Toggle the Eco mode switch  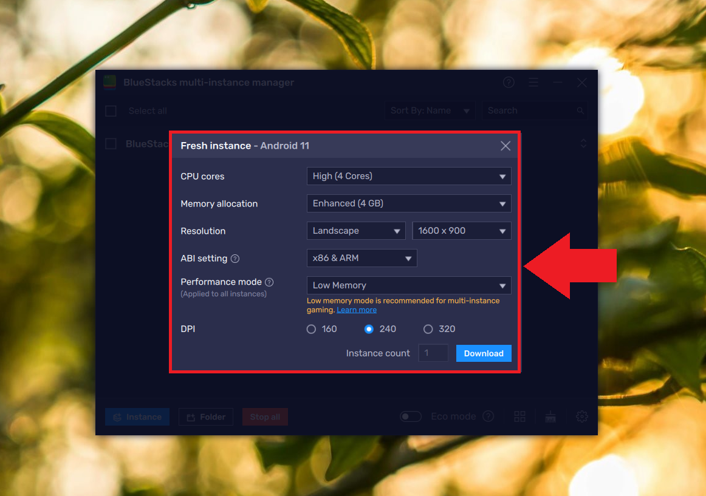pyautogui.click(x=411, y=416)
